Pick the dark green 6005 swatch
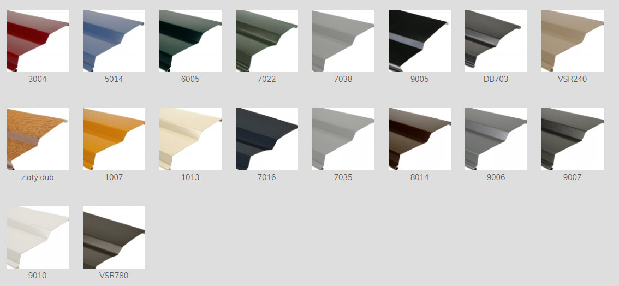Image resolution: width=619 pixels, height=286 pixels. point(191,41)
